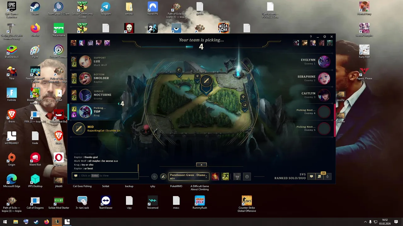Open the notifications icon with badge 34
This screenshot has height=226, width=403.
(320, 176)
